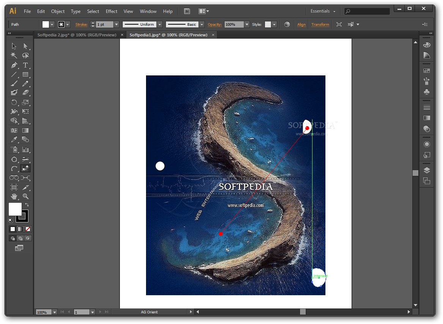Open the Align panel link

click(x=302, y=25)
